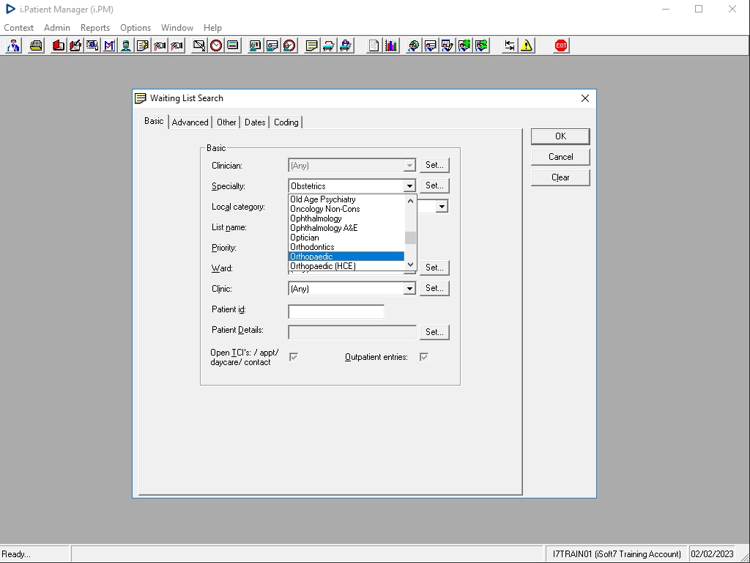Click the crossed-out pencil box icon
Screen dimensions: 750x563
[x=198, y=45]
